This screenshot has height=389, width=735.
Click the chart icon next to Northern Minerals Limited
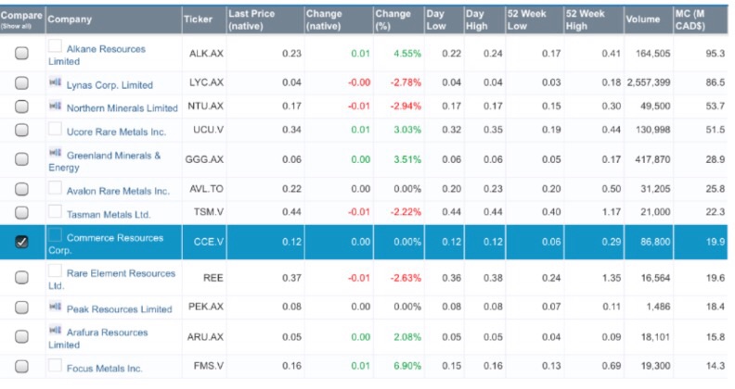[55, 107]
